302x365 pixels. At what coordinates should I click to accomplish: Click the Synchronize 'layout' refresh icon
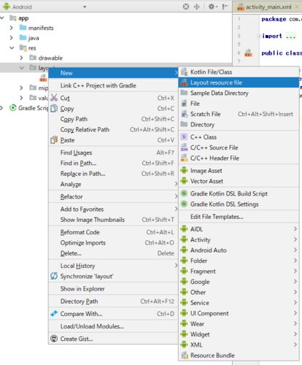(54, 276)
